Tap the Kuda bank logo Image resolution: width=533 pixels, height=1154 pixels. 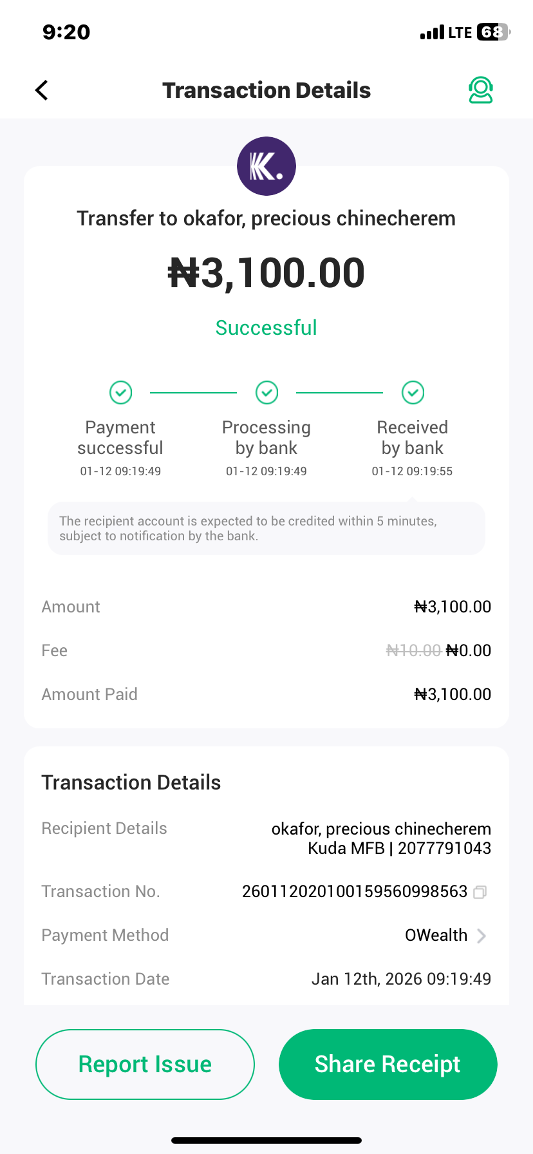pyautogui.click(x=266, y=166)
